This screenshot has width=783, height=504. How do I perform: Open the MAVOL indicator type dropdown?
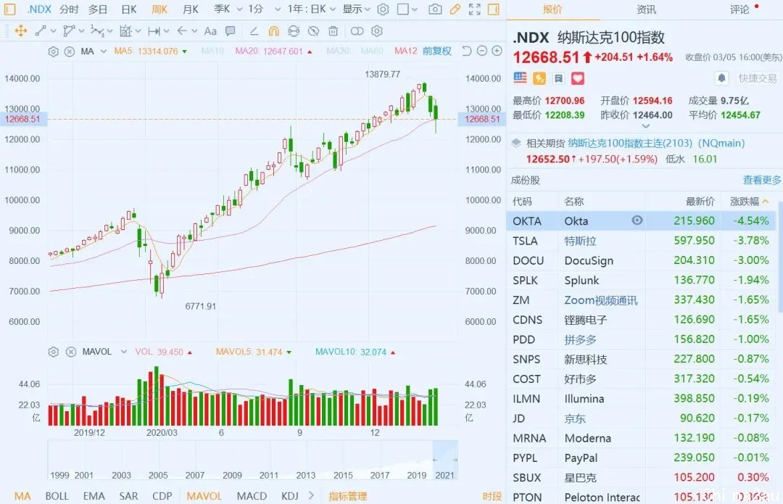point(123,352)
